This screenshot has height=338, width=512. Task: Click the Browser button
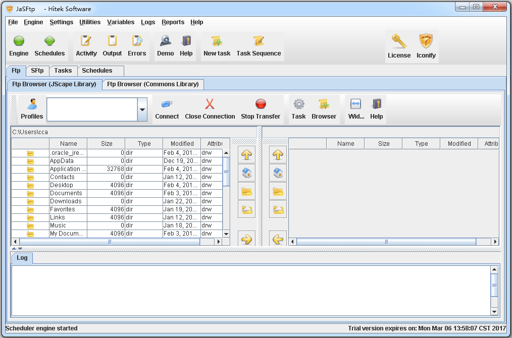[x=324, y=109]
